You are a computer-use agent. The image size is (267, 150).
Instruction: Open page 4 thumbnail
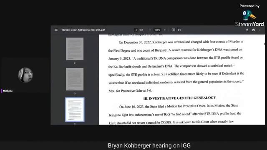click(x=75, y=109)
